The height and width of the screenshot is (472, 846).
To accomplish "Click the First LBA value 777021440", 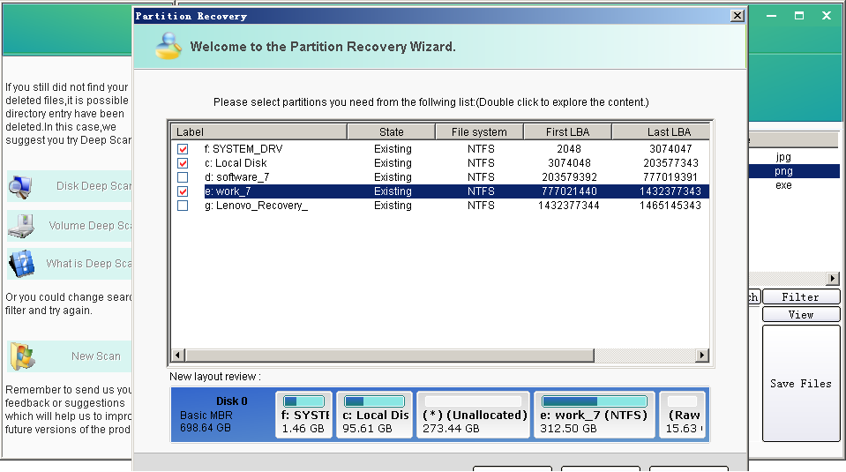I will (x=569, y=191).
